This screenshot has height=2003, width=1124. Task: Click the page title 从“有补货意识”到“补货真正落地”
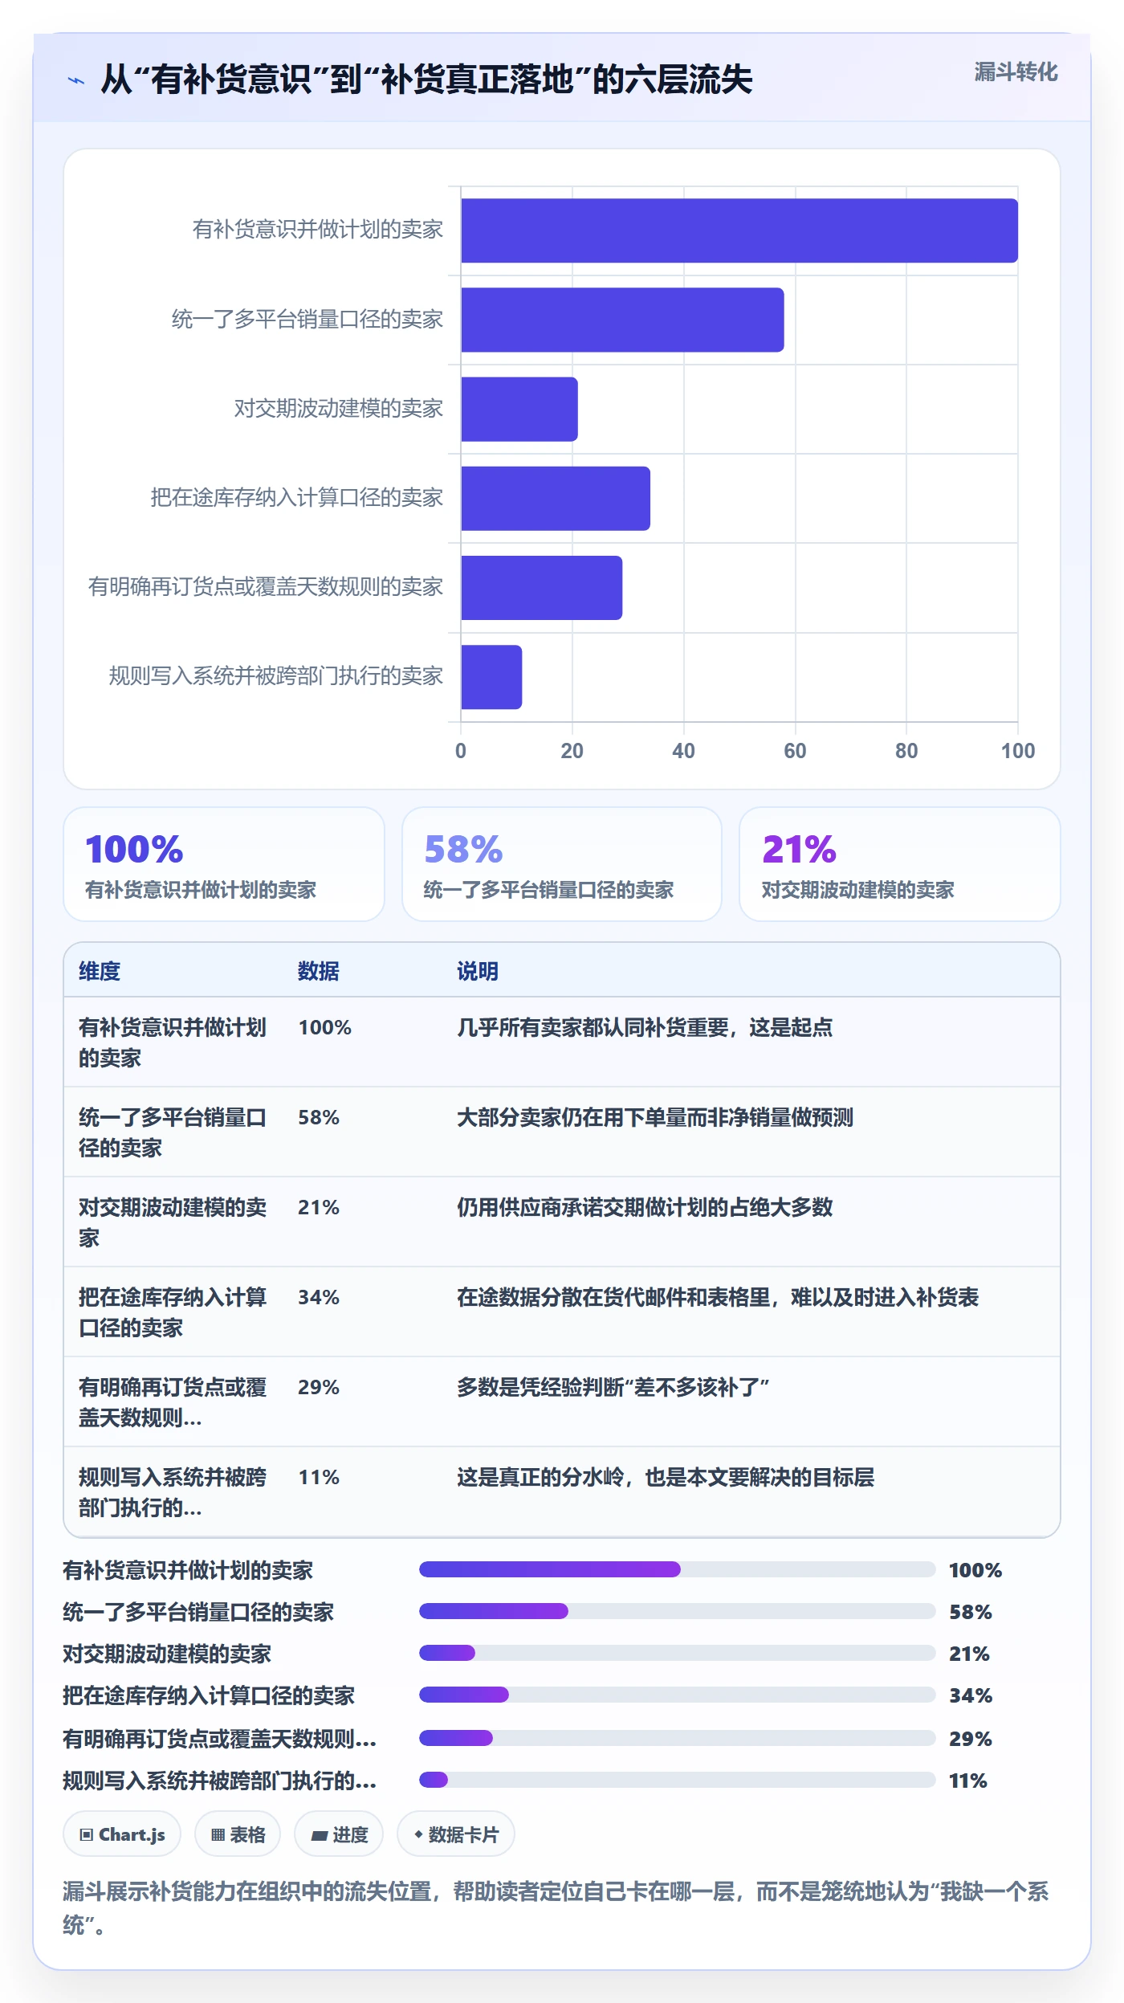tap(426, 80)
